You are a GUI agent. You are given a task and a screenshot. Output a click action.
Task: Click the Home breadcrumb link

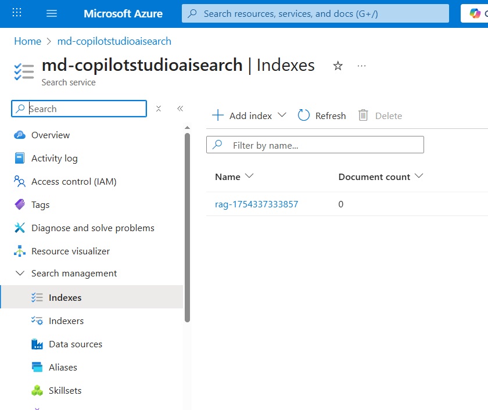click(x=28, y=41)
